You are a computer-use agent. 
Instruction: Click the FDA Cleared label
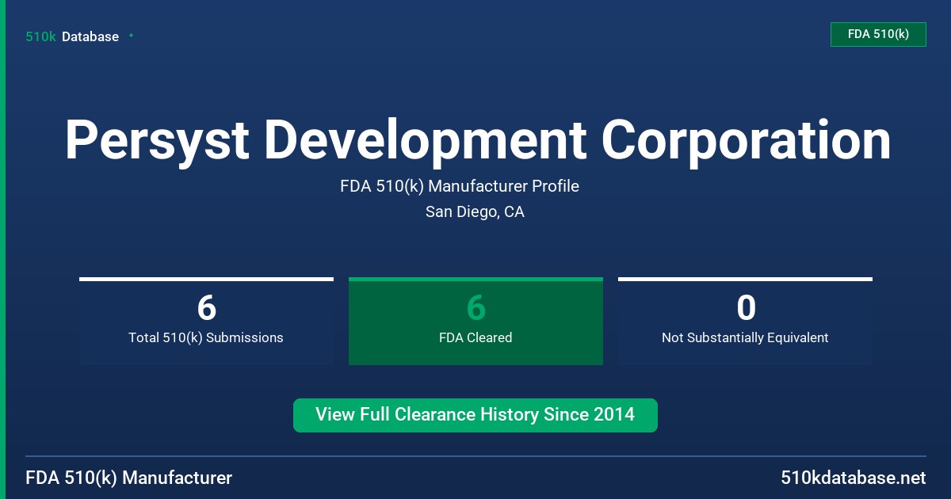point(475,337)
